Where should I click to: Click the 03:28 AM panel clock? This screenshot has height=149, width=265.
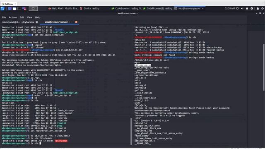click(230, 8)
